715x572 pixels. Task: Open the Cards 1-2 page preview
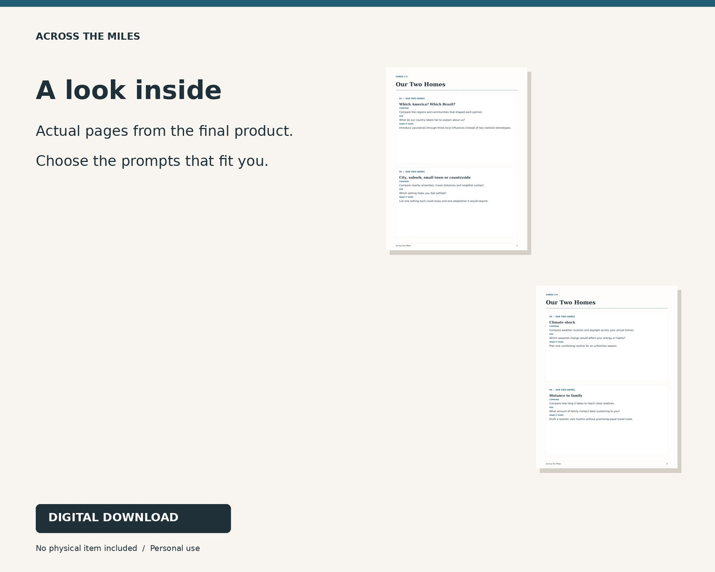tap(456, 159)
